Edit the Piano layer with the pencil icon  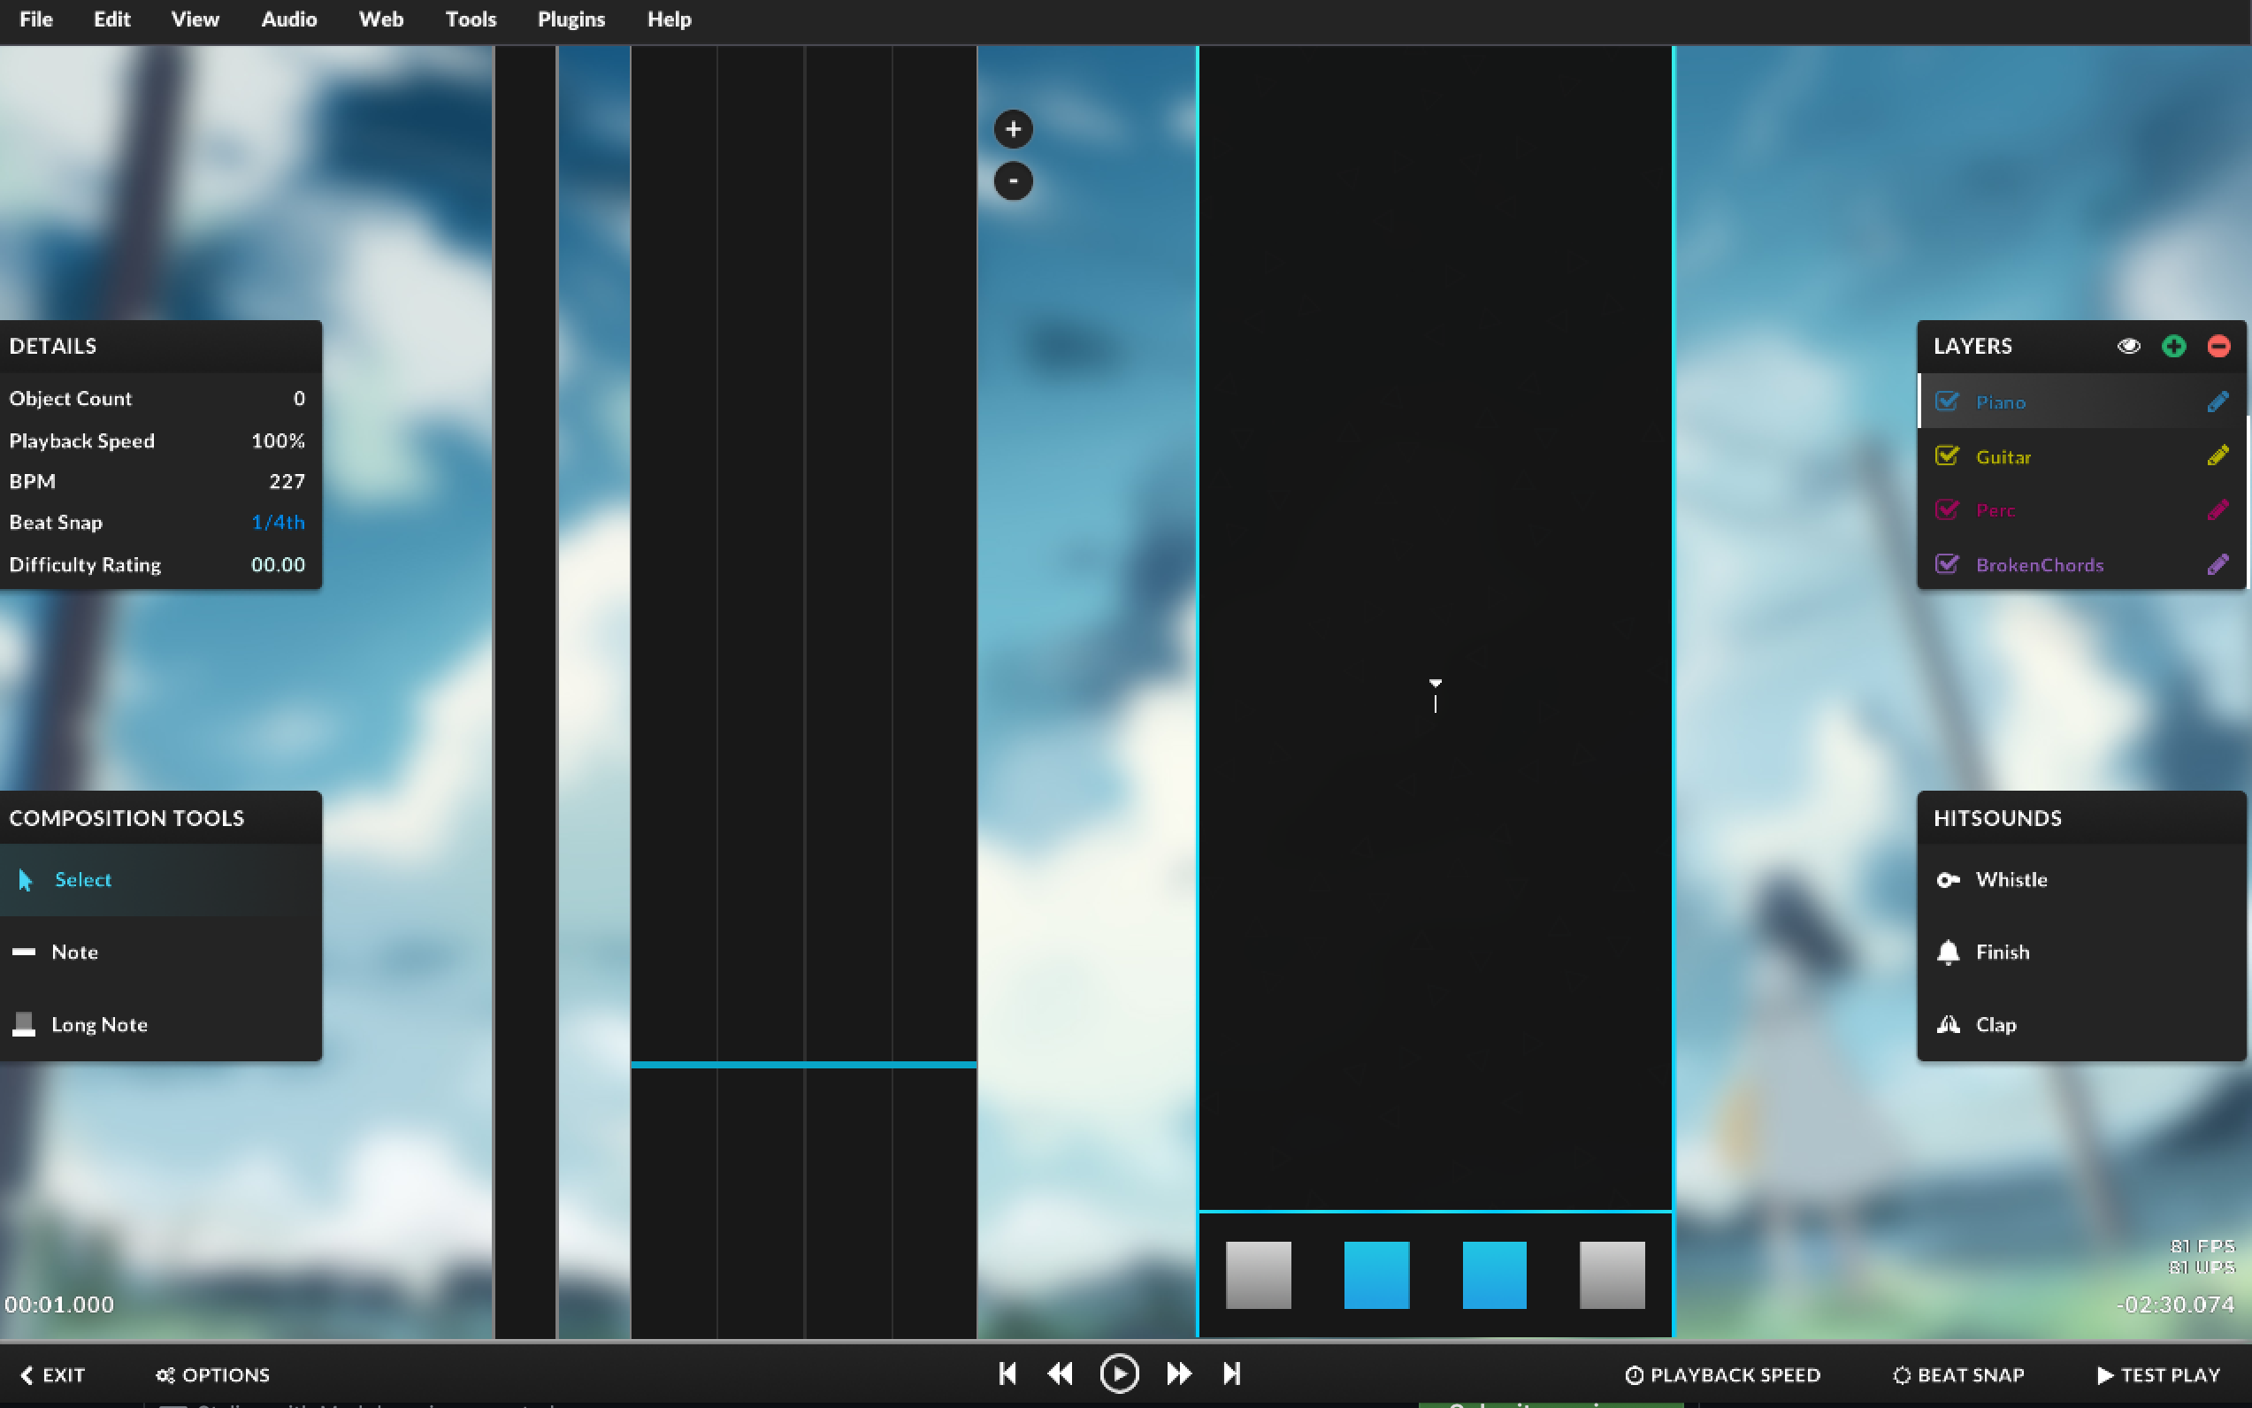(2218, 401)
